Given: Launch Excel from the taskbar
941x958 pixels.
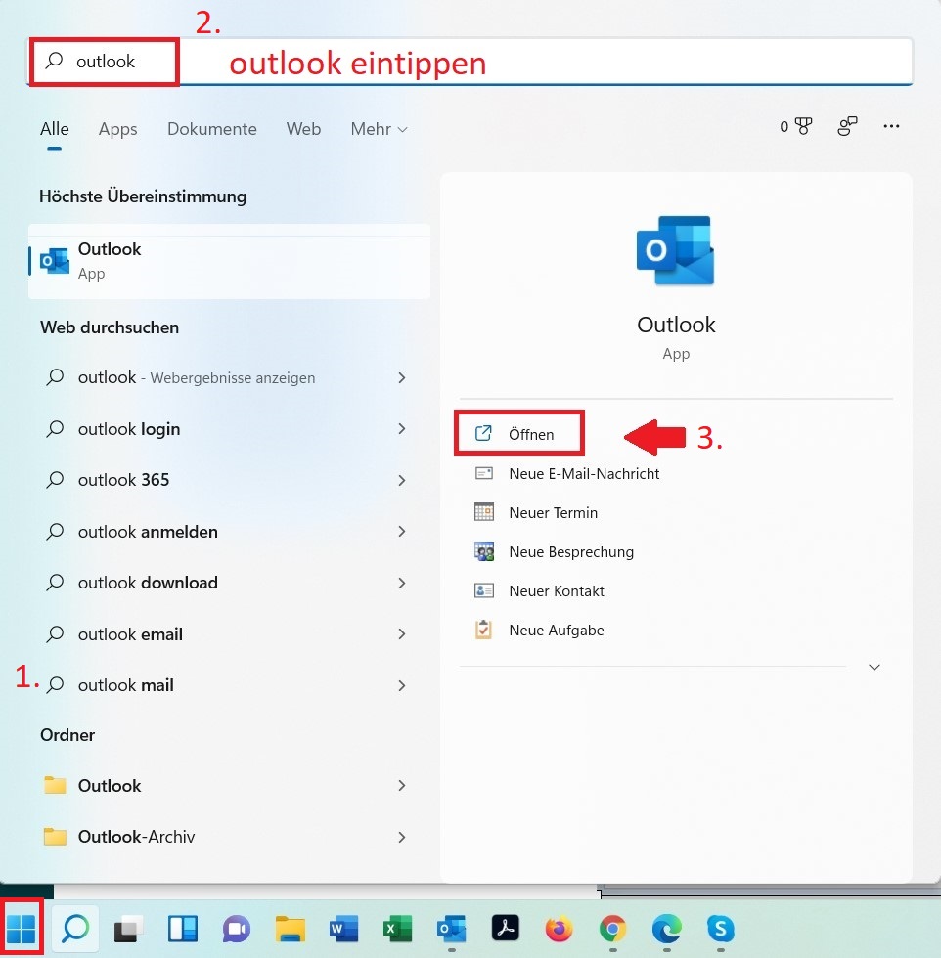Looking at the screenshot, I should point(397,930).
